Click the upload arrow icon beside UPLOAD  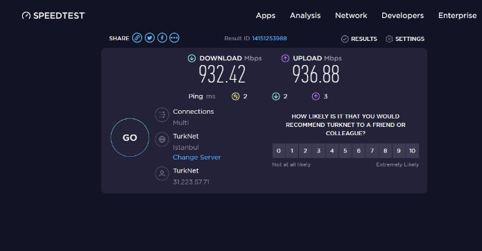coord(285,58)
